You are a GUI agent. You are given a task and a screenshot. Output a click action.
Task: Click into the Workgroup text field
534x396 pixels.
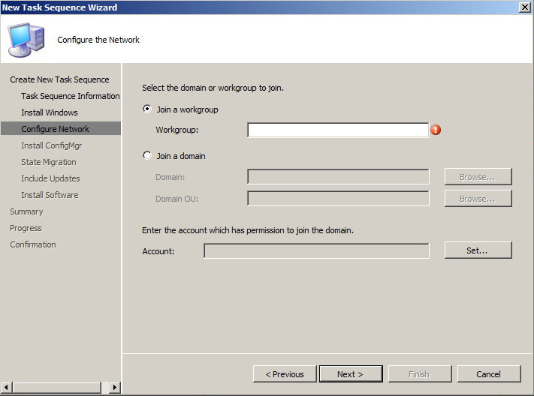coord(337,130)
